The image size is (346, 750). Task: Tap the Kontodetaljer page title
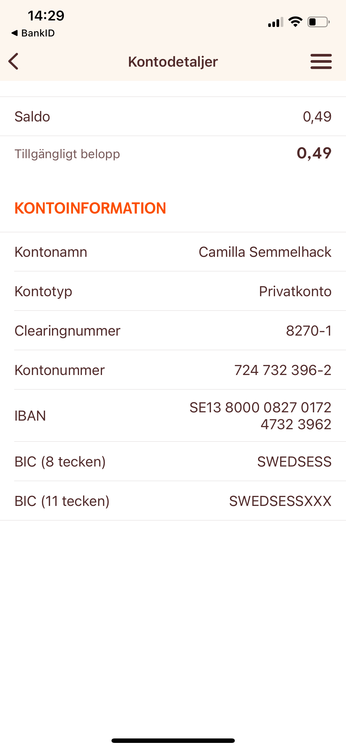point(173,62)
